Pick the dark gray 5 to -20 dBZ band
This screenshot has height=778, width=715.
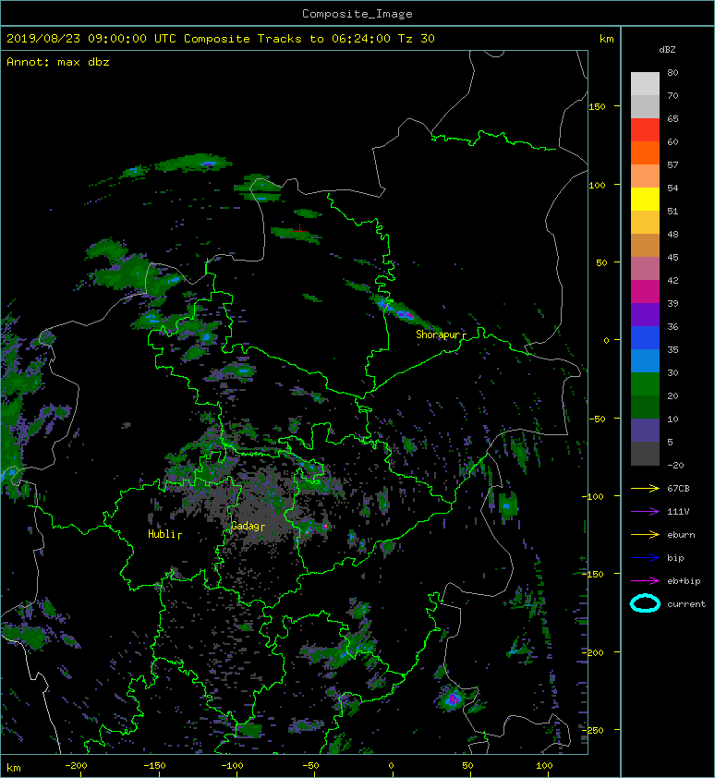[x=645, y=453]
